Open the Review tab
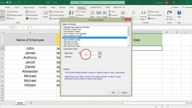This screenshot has height=108, width=192. 62,7
